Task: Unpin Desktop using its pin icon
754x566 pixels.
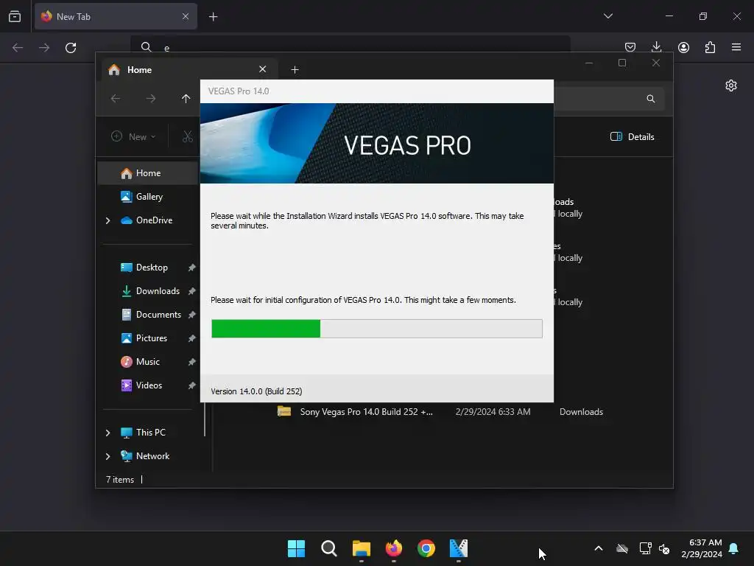Action: [191, 268]
